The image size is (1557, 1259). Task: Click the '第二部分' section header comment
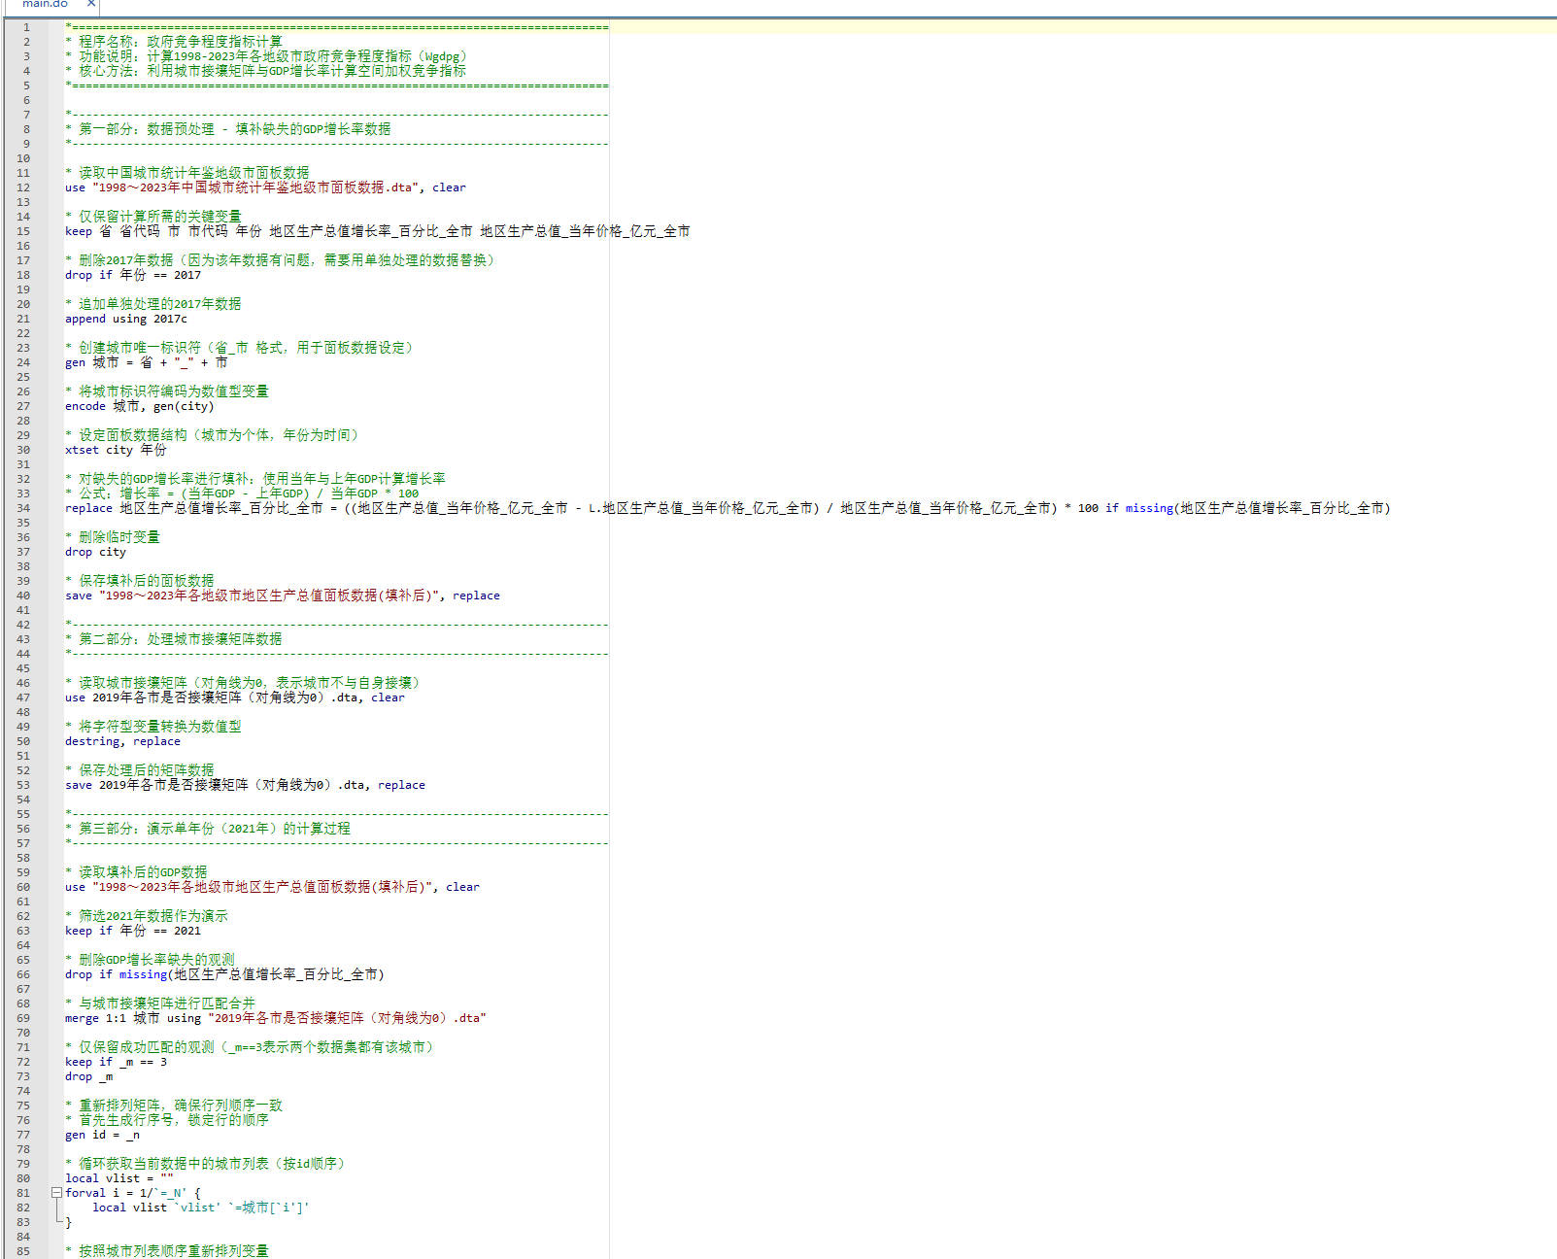(180, 639)
